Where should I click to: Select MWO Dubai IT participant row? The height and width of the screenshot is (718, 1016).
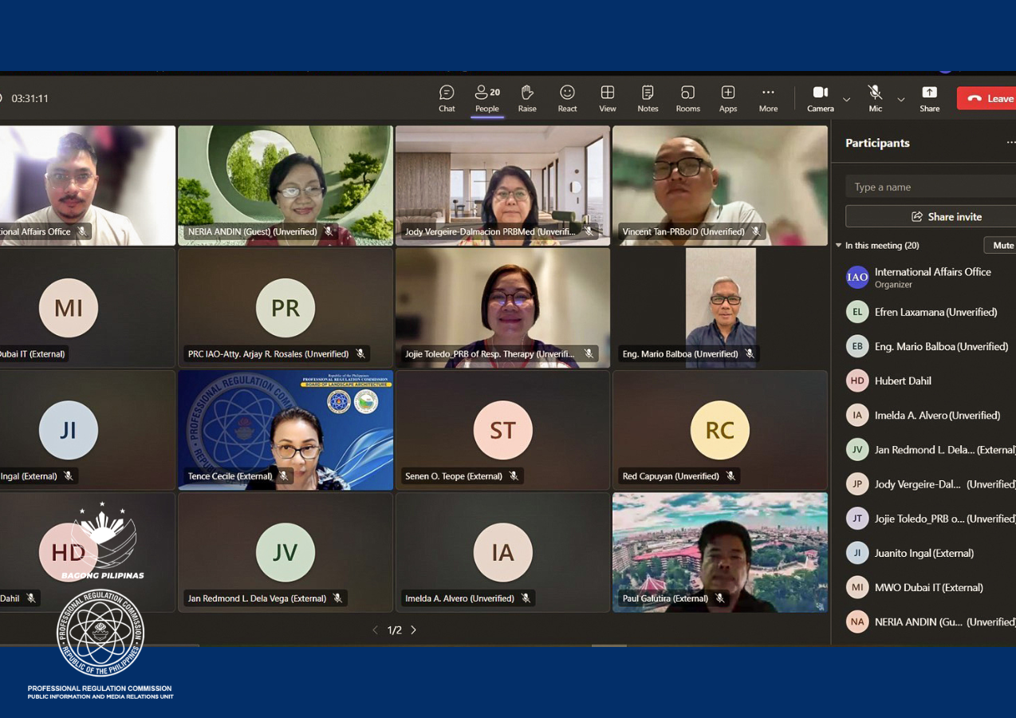[925, 586]
